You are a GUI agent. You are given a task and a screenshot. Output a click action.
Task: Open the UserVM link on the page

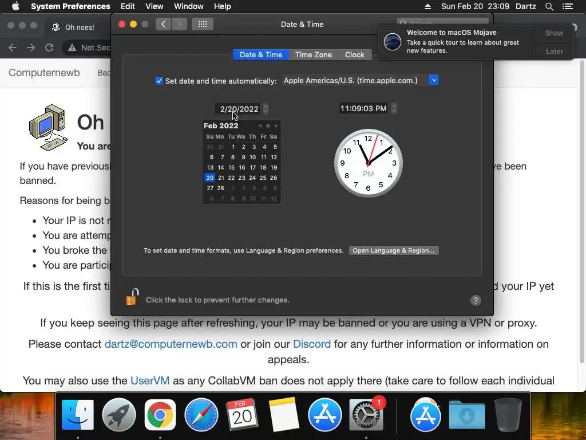[x=150, y=380]
